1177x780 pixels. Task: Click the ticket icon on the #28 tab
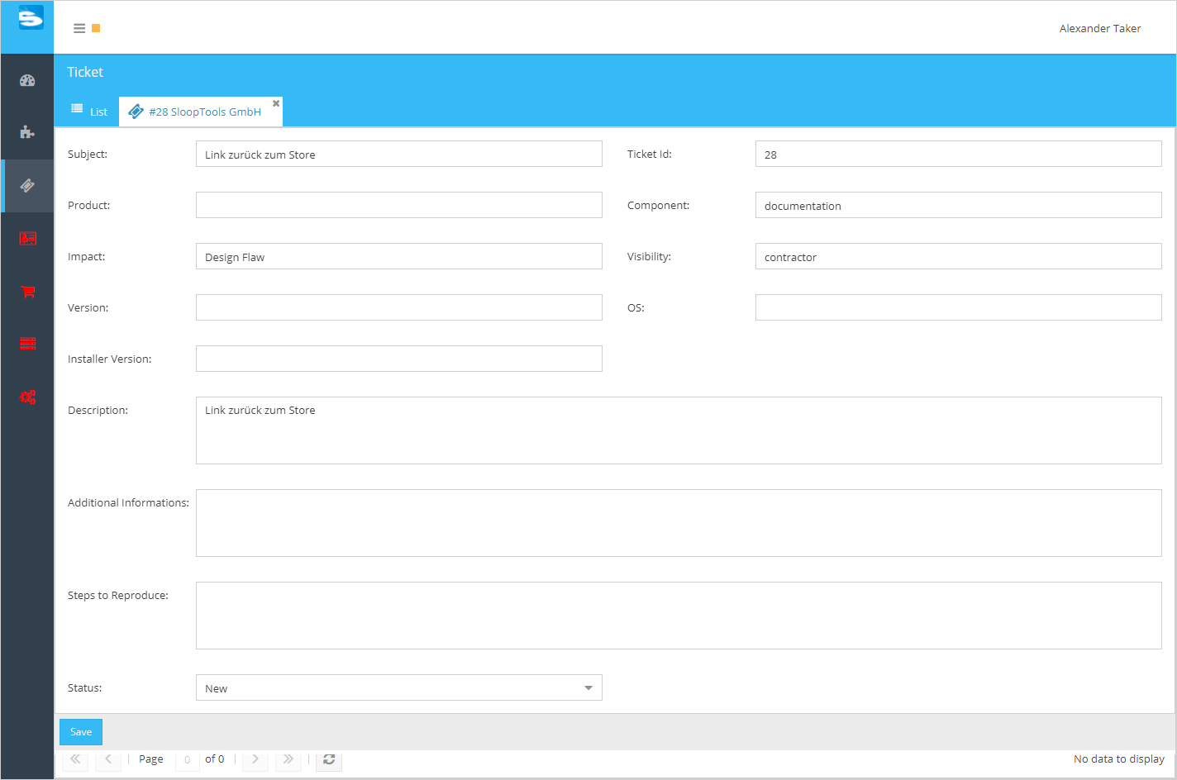[x=136, y=112]
